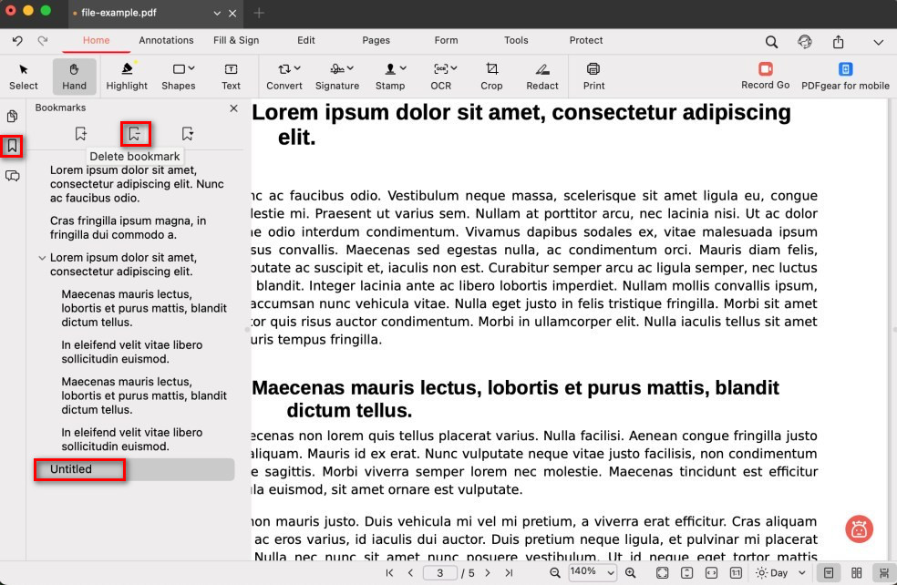Click the search magnifier icon
Viewport: 897px width, 585px height.
pyautogui.click(x=771, y=42)
